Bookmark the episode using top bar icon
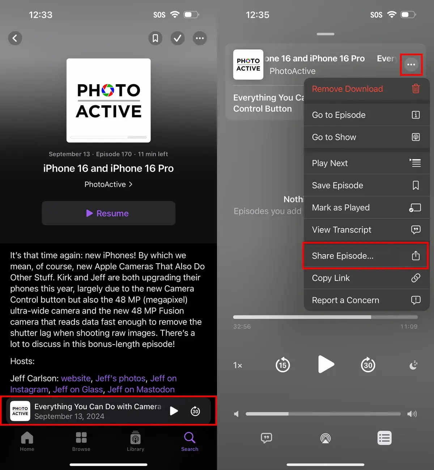 click(x=155, y=38)
